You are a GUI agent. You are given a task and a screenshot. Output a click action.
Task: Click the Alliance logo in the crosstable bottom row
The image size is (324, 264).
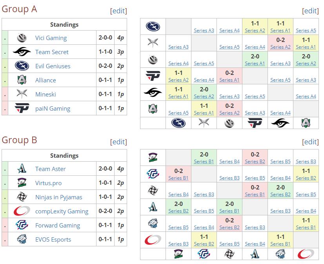coord(306,123)
